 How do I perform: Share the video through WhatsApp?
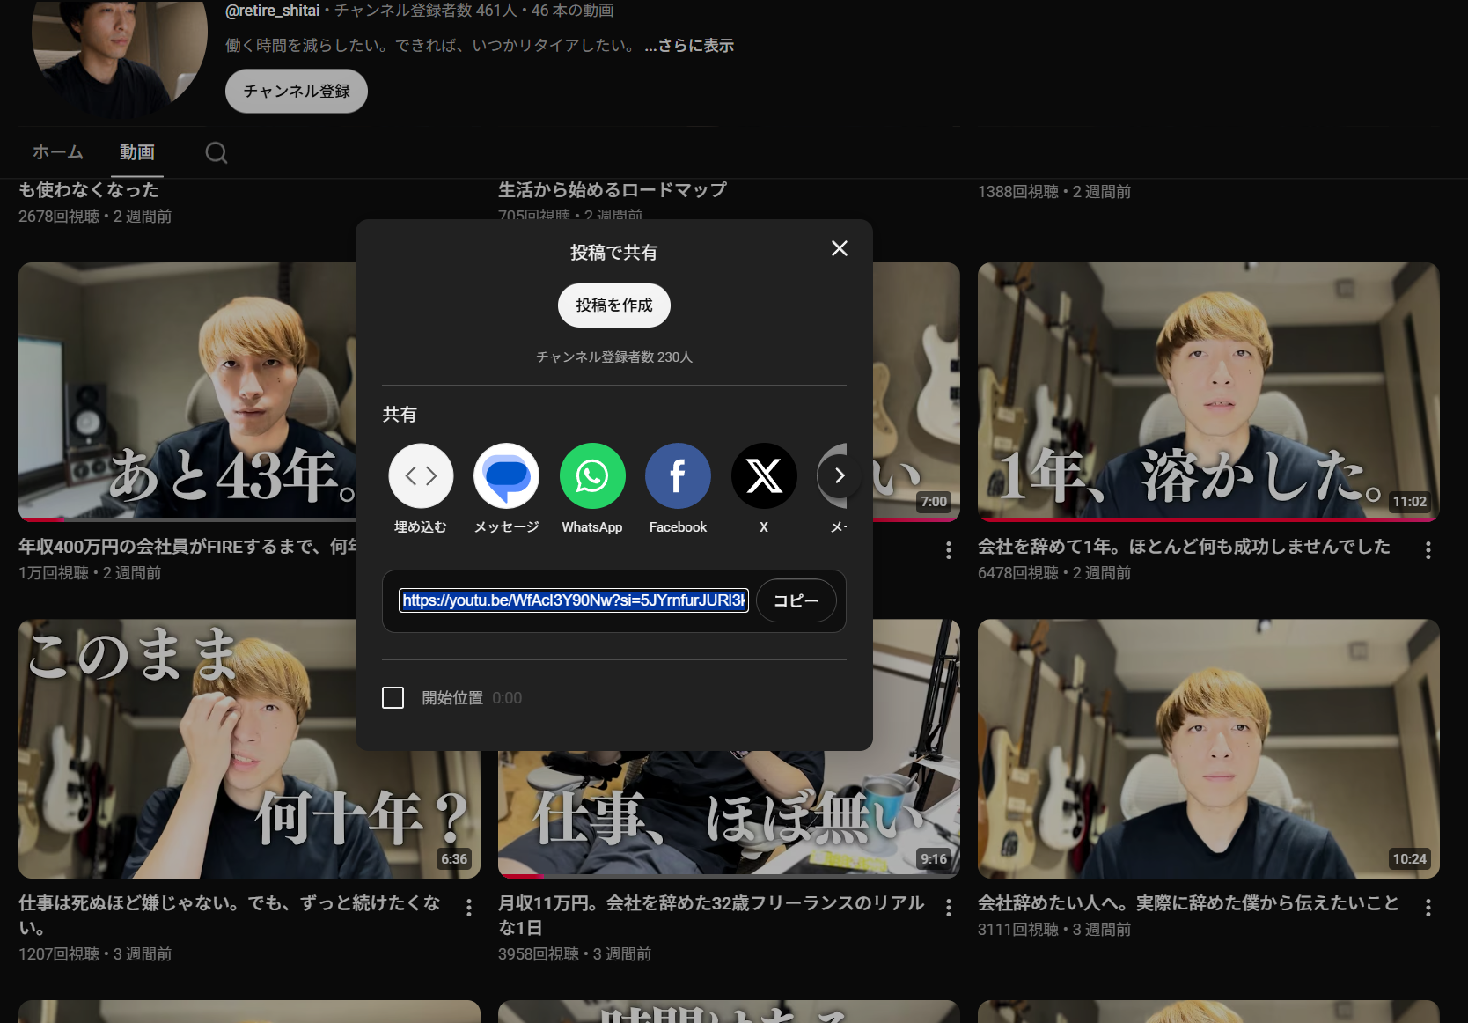coord(592,475)
